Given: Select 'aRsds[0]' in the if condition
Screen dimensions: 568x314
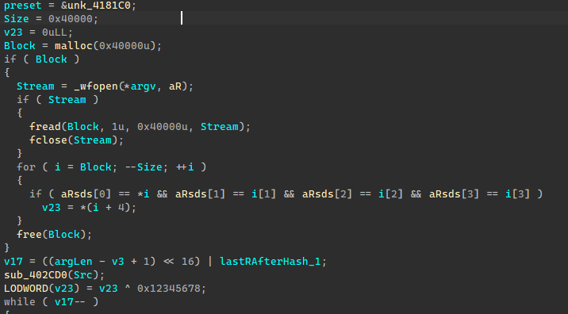Looking at the screenshot, I should [x=86, y=193].
